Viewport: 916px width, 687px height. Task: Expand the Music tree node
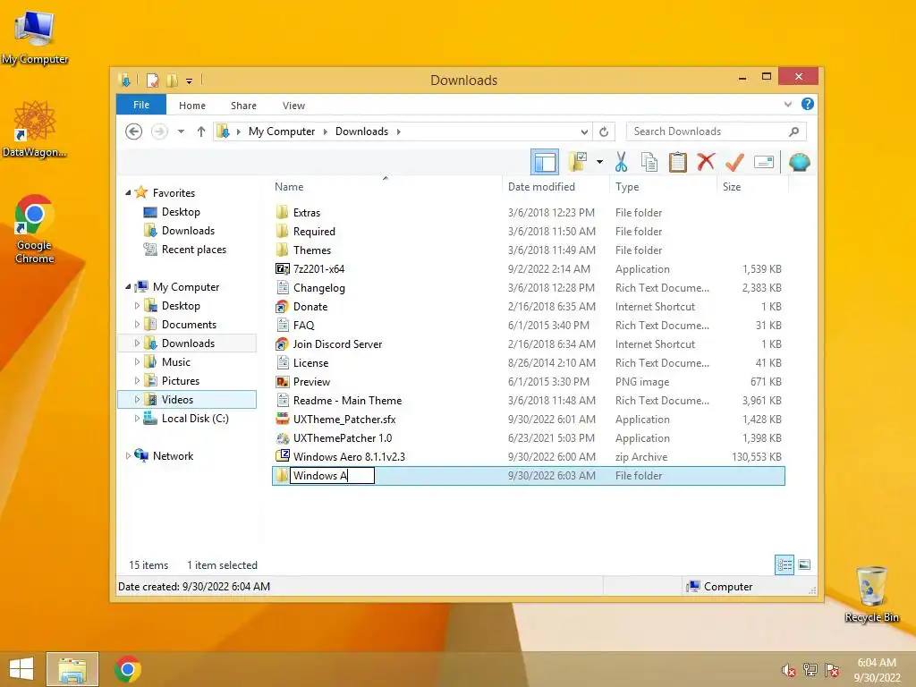point(137,362)
